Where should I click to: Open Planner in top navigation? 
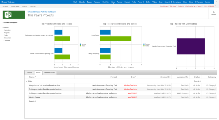point(120,2)
